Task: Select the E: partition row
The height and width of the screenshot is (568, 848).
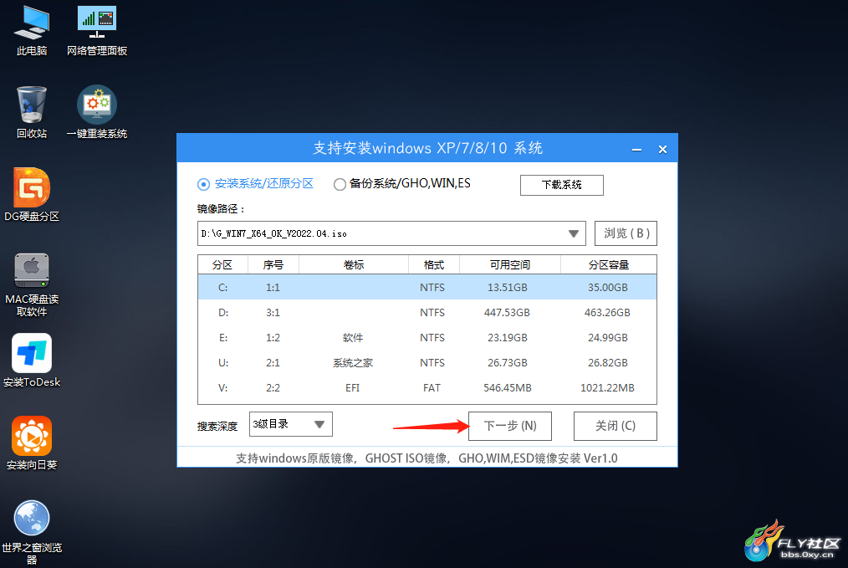Action: [427, 338]
